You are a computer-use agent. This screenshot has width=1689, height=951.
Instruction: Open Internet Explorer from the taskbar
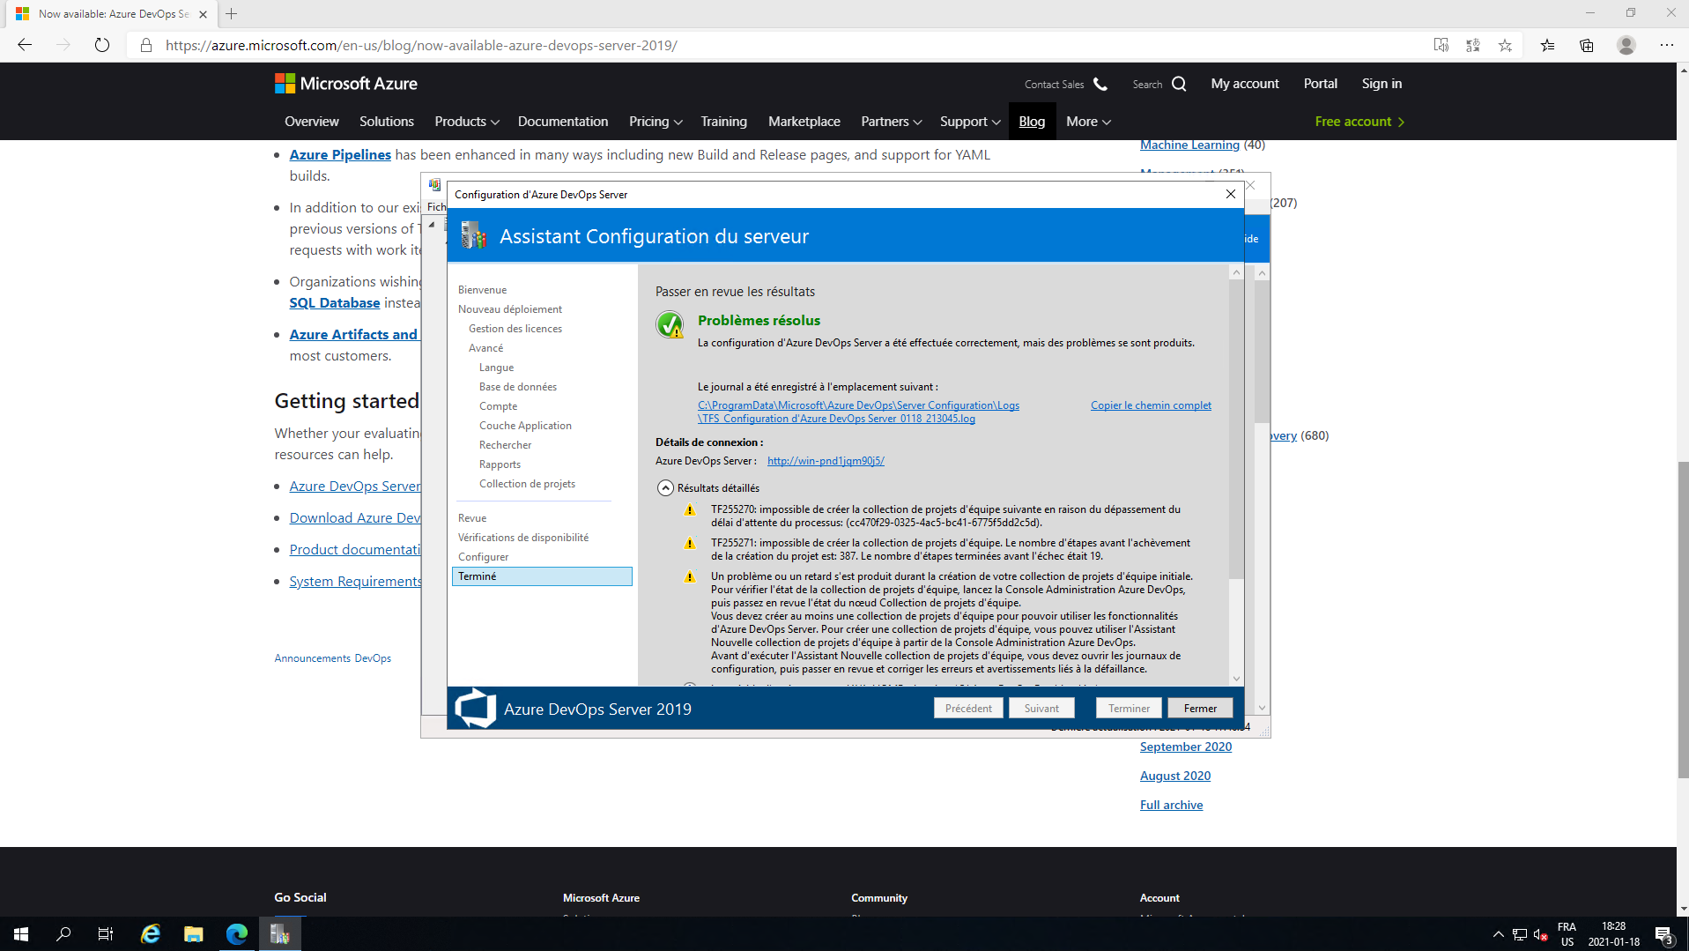point(151,933)
